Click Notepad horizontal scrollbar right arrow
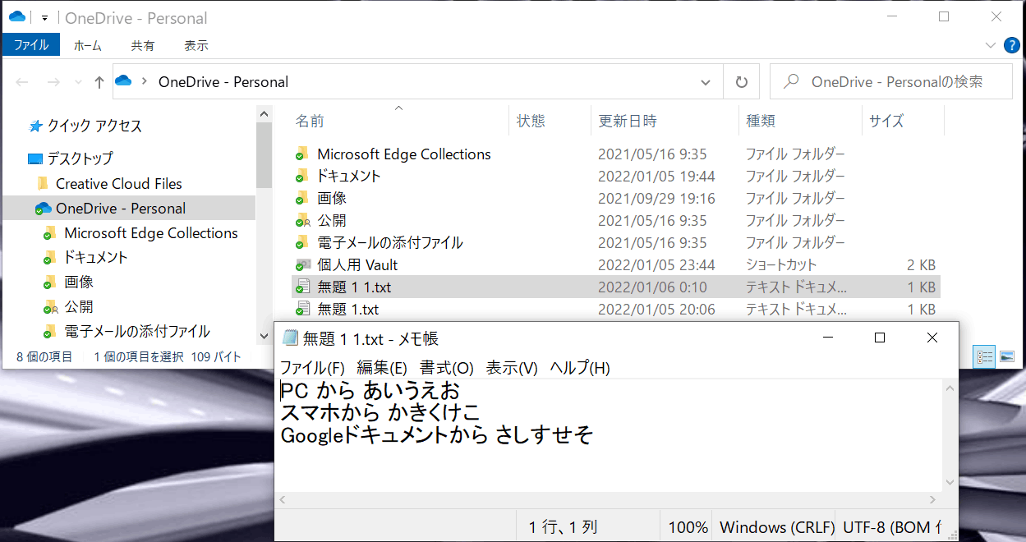The height and width of the screenshot is (542, 1026). point(933,499)
